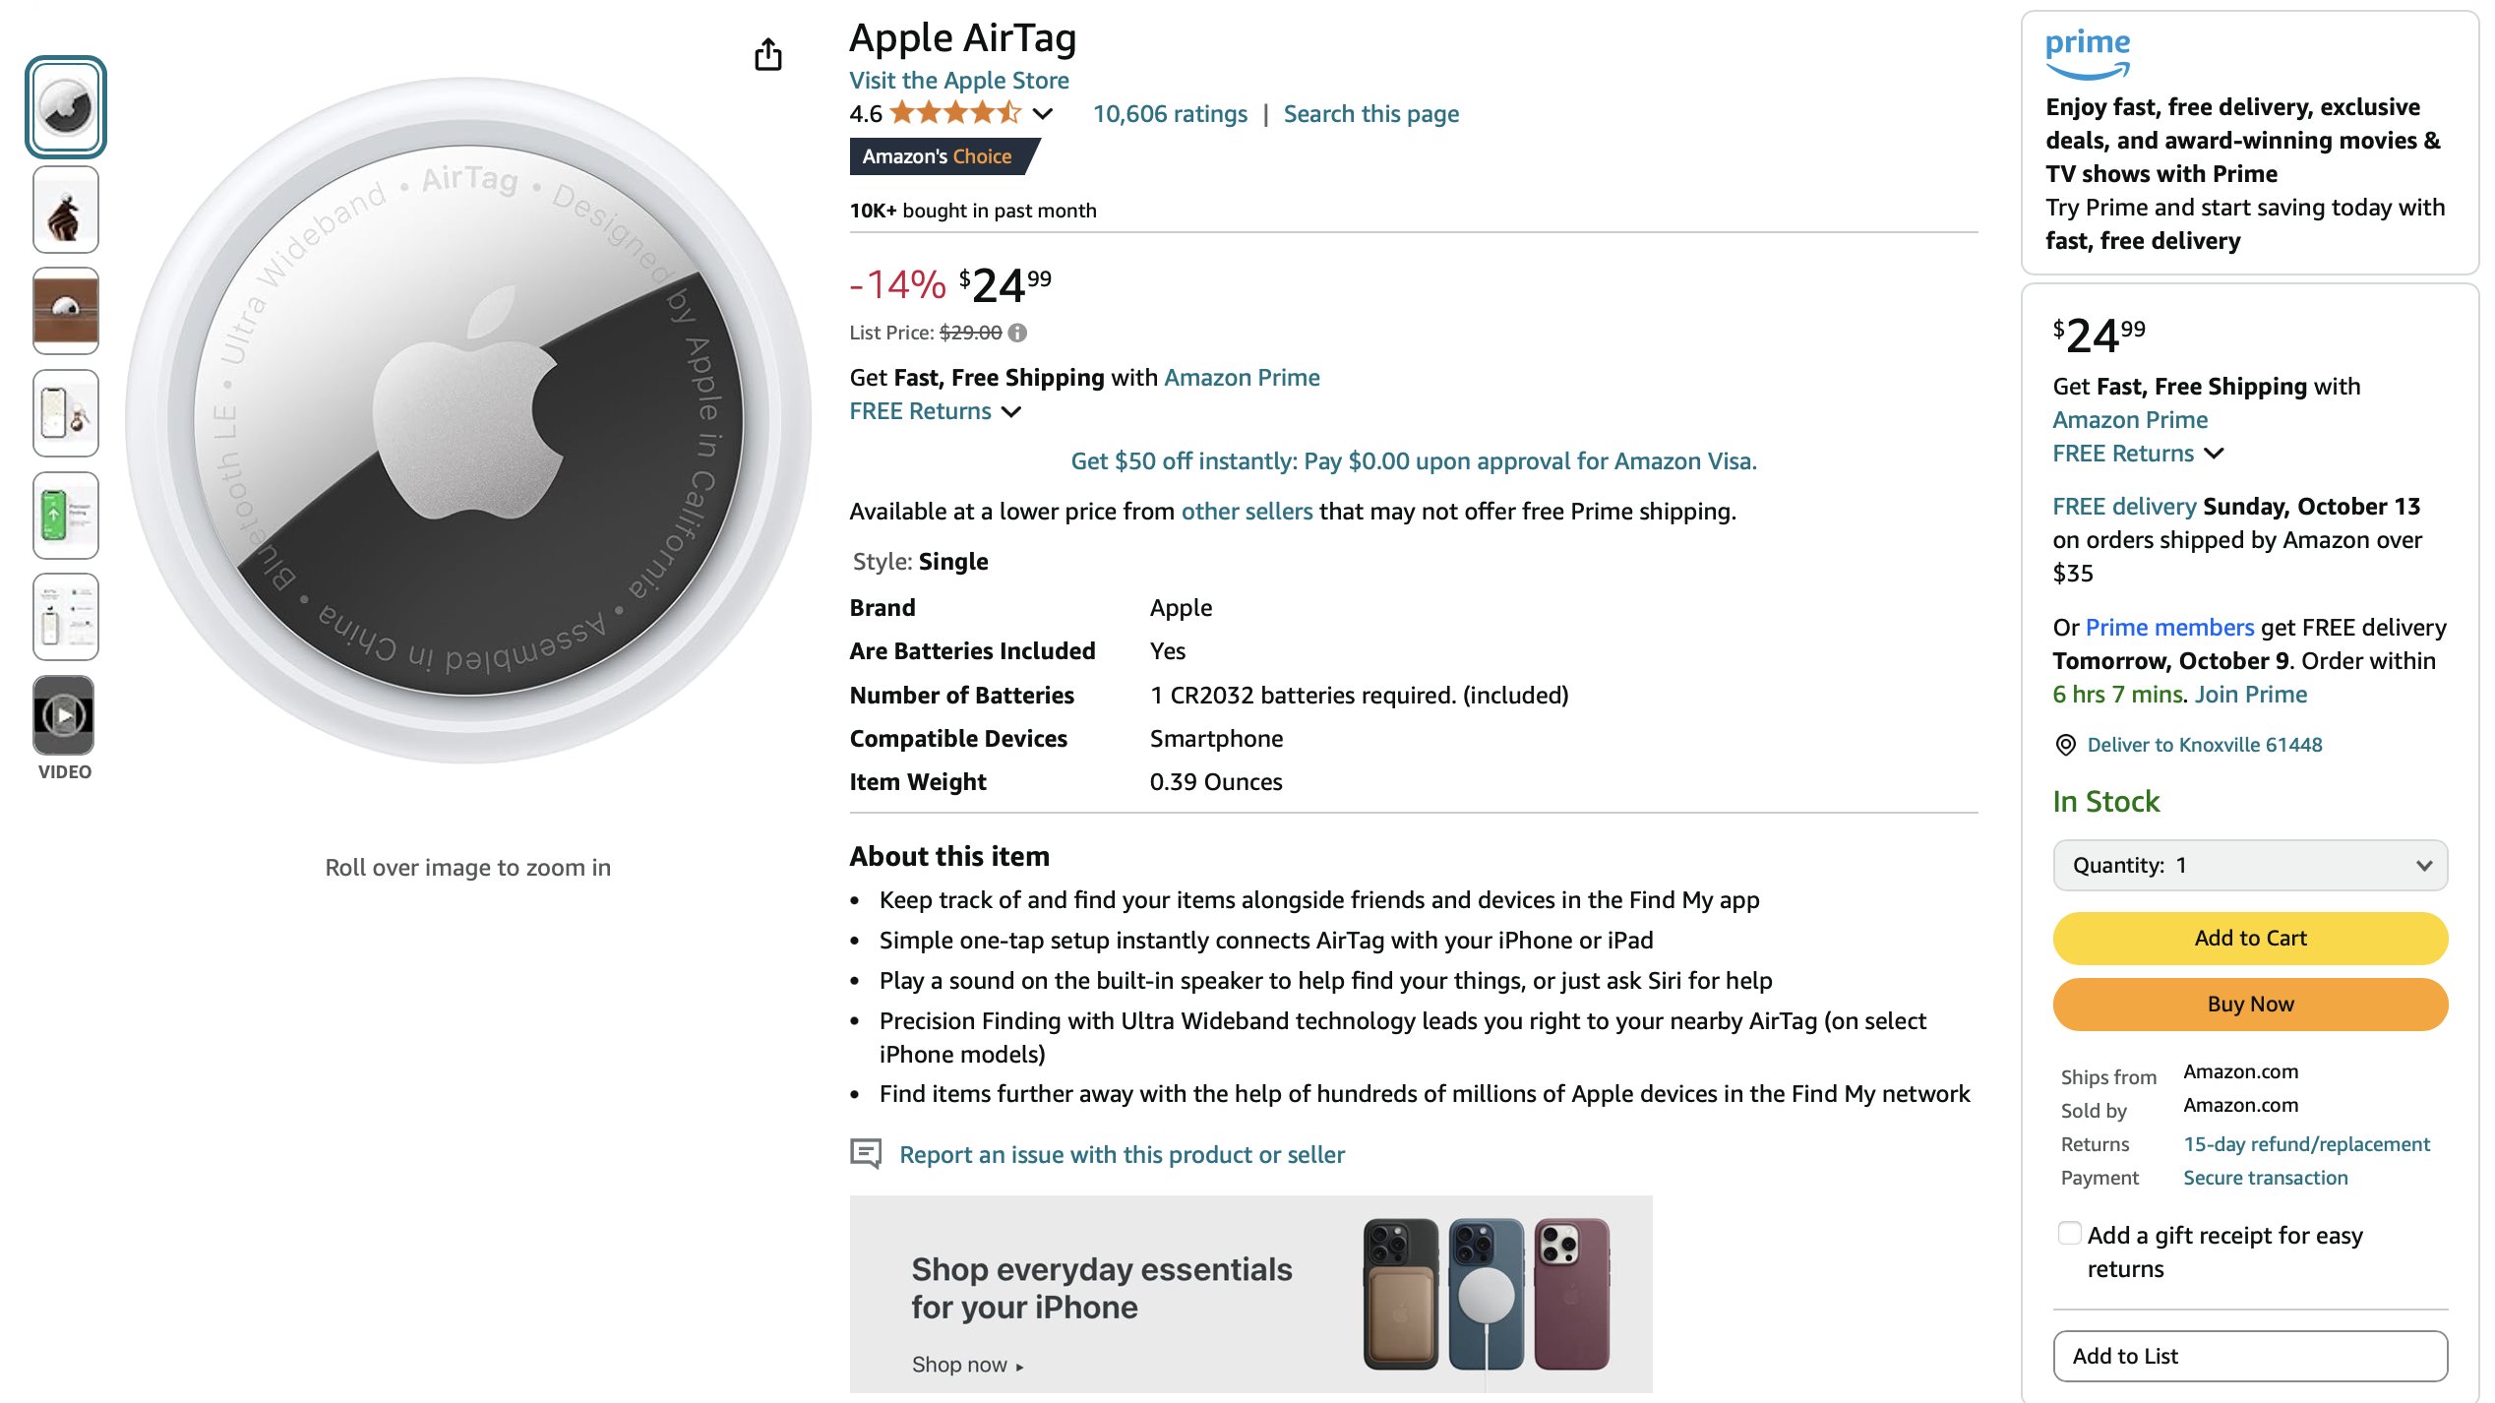The height and width of the screenshot is (1403, 2495).
Task: Open the Visit the Apple Store link
Action: tap(959, 80)
